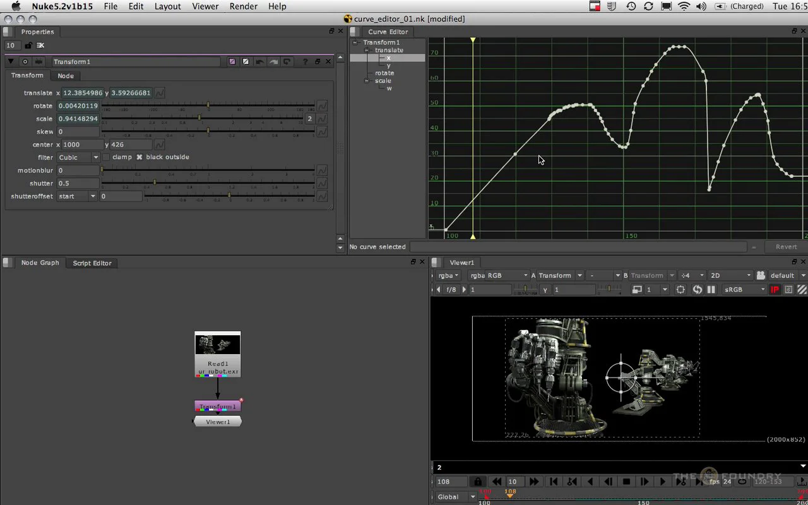Open animation menu for translate knob
This screenshot has width=808, height=505.
pyautogui.click(x=160, y=93)
